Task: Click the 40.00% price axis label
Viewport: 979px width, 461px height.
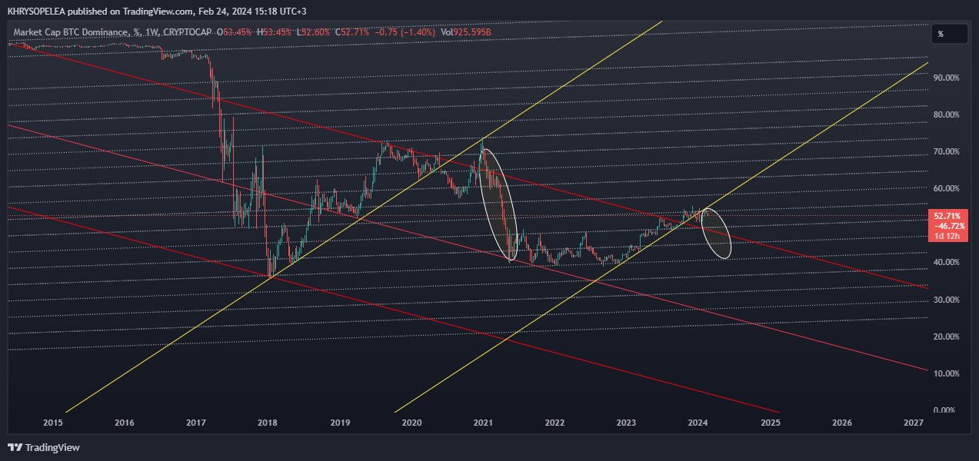Action: [946, 262]
